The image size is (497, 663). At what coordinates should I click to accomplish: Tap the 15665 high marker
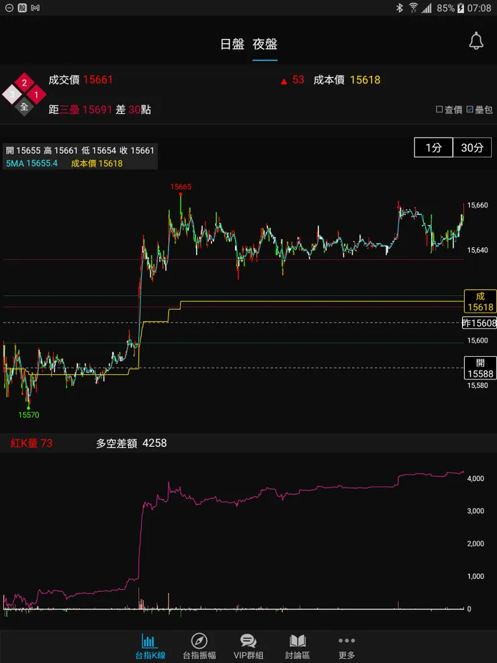(181, 187)
